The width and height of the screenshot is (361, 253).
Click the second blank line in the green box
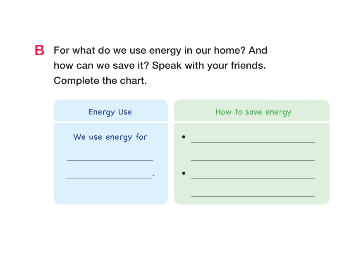[253, 159]
